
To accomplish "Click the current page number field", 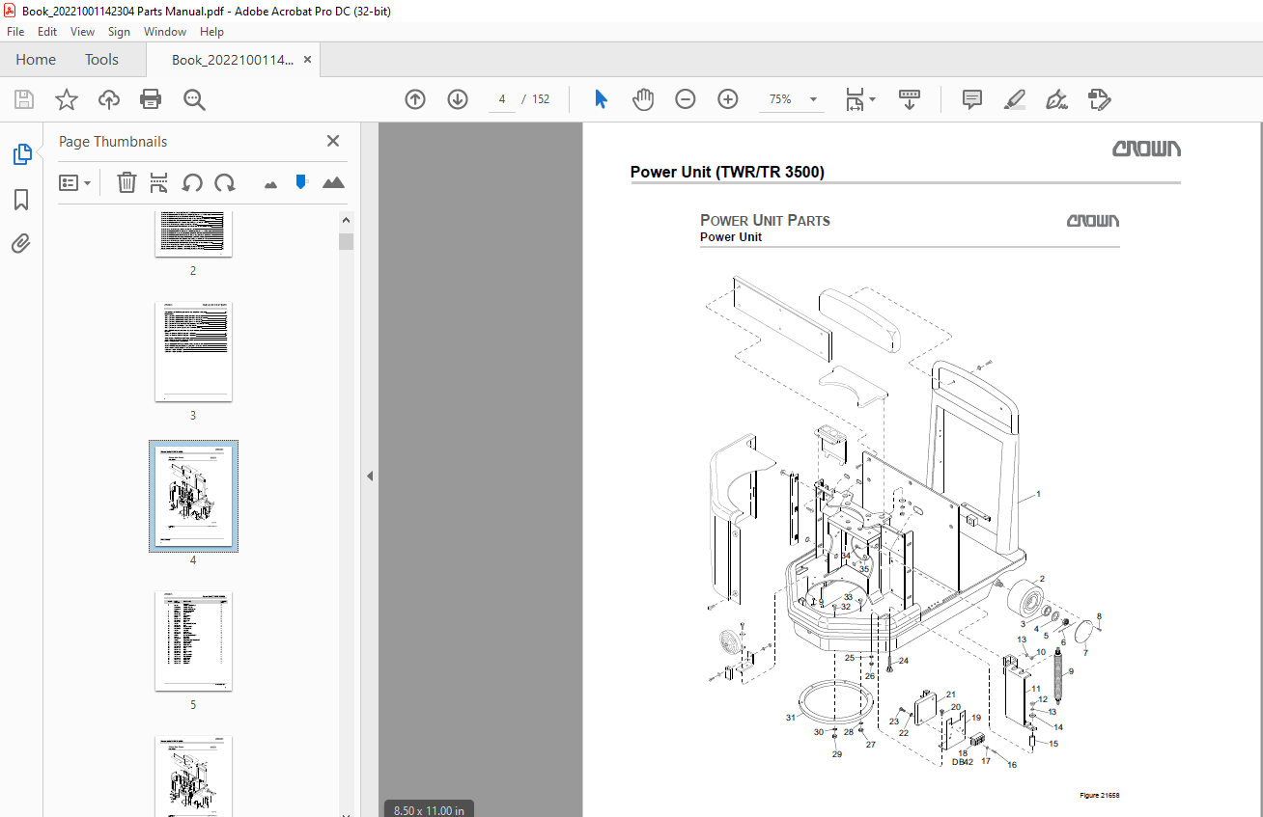I will [502, 99].
